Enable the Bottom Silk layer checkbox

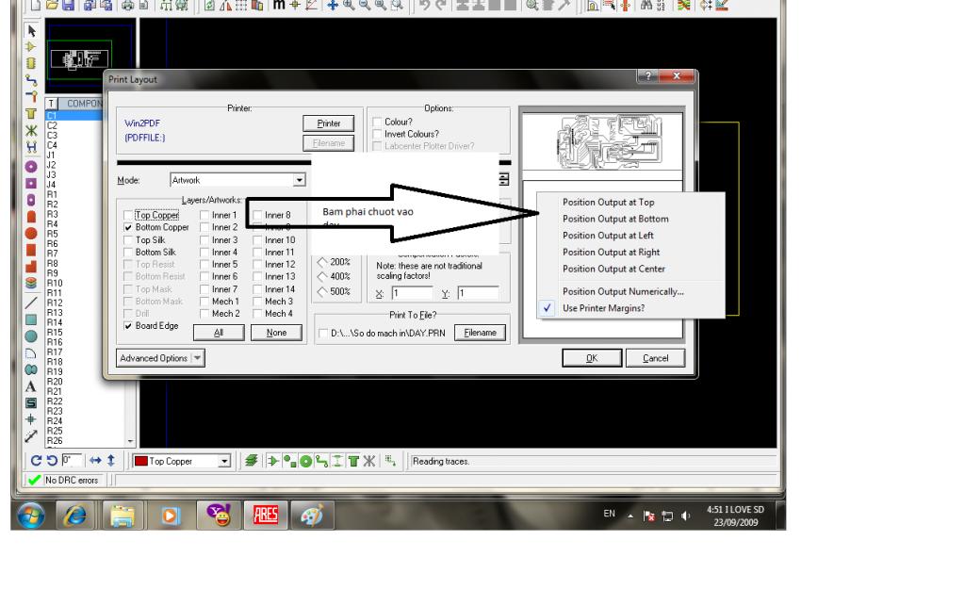point(128,253)
